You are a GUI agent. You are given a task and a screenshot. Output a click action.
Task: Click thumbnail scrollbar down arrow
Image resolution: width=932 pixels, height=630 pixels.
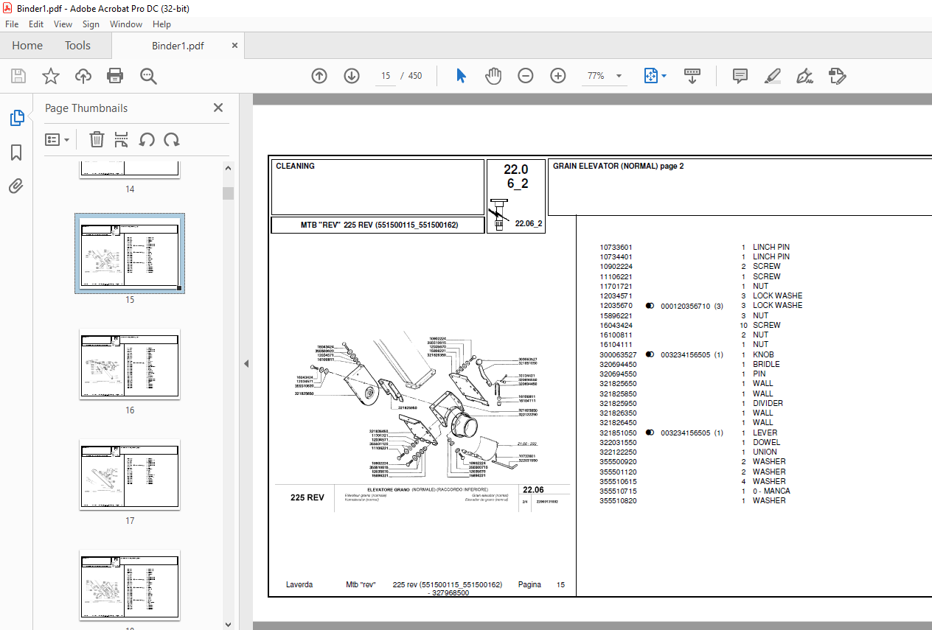click(229, 623)
